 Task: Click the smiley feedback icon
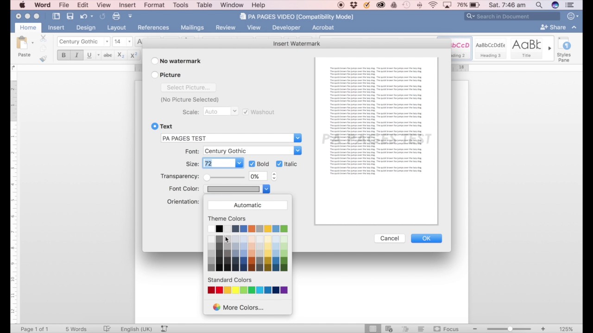571,16
